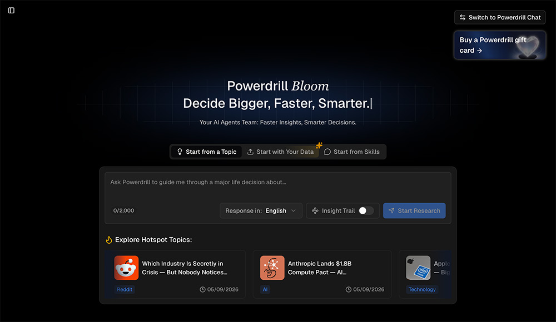
Task: Click the Apple Intel chip thumbnail
Action: pos(418,268)
